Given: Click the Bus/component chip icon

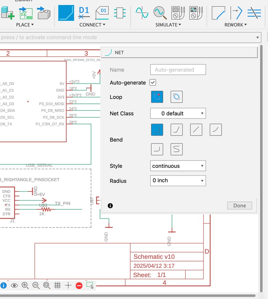Looking at the screenshot, I should pos(120,13).
